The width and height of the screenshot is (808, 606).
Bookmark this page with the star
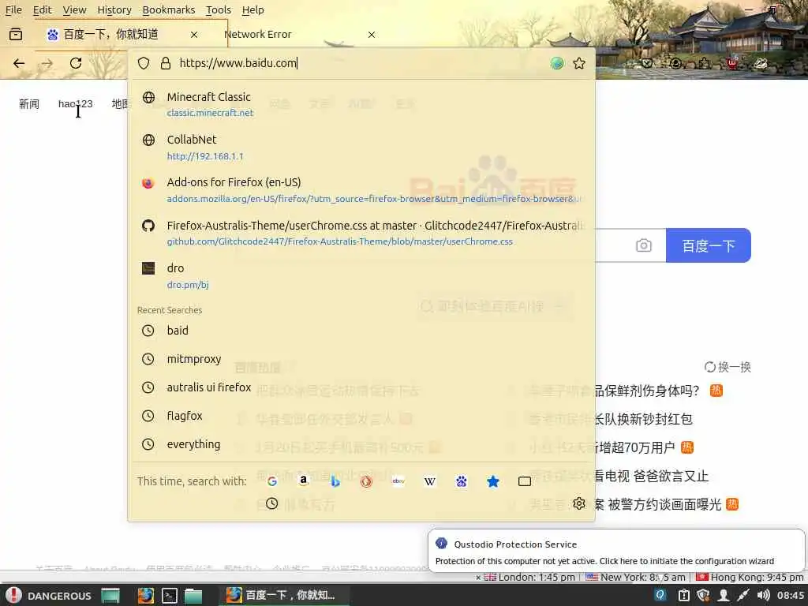(x=579, y=63)
